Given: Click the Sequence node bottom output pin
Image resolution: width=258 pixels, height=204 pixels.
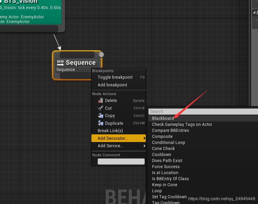Looking at the screenshot, I should [75, 76].
